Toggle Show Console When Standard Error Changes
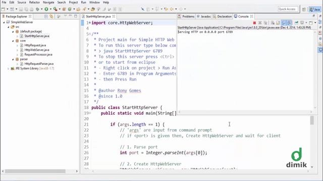 [x=289, y=23]
